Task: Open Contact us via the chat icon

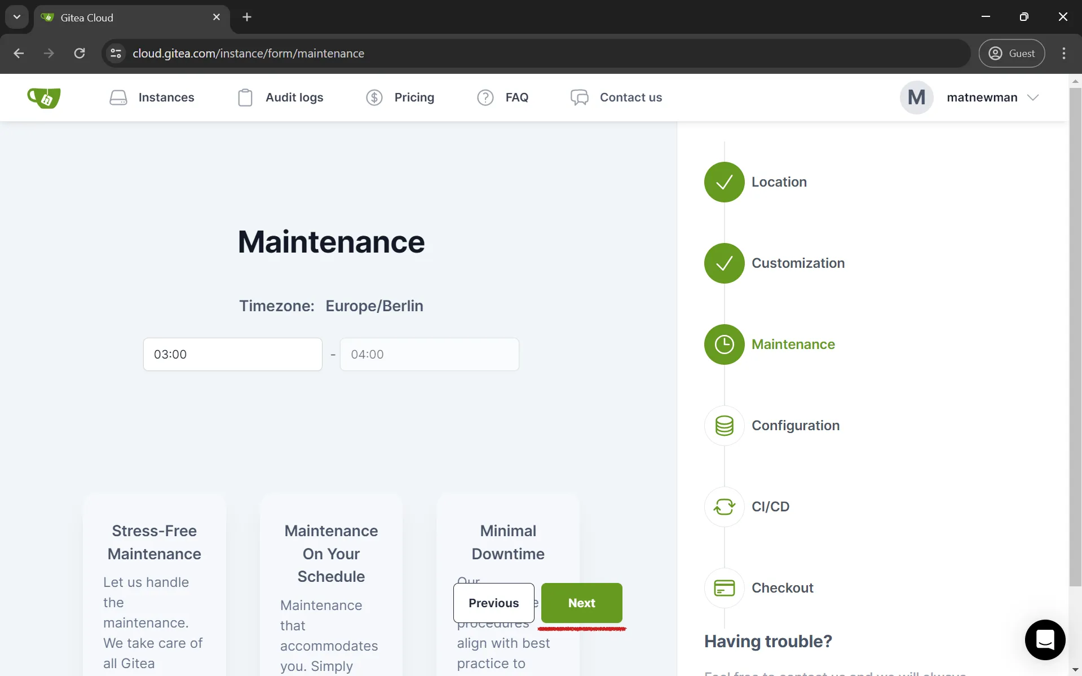Action: click(578, 97)
